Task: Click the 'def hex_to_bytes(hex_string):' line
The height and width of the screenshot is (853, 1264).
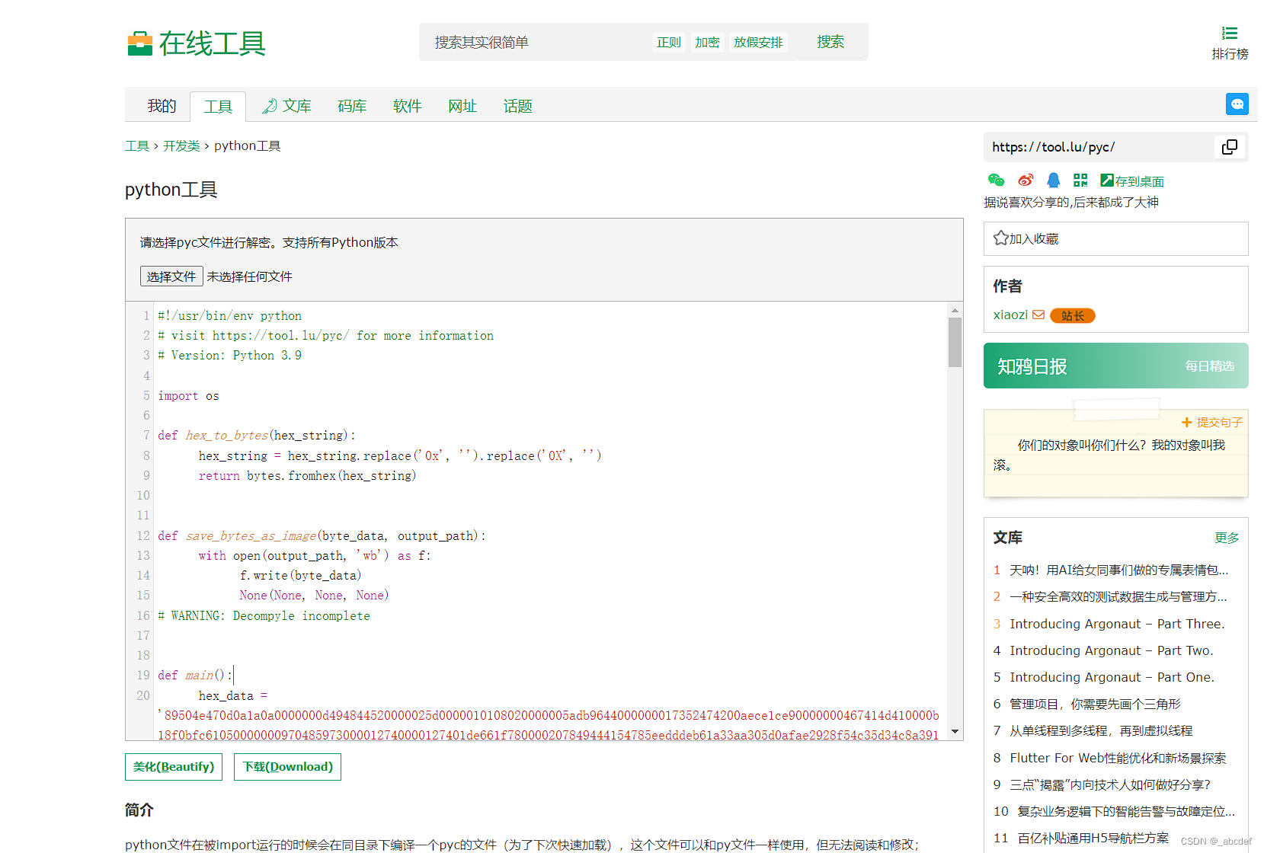Action: click(x=257, y=435)
